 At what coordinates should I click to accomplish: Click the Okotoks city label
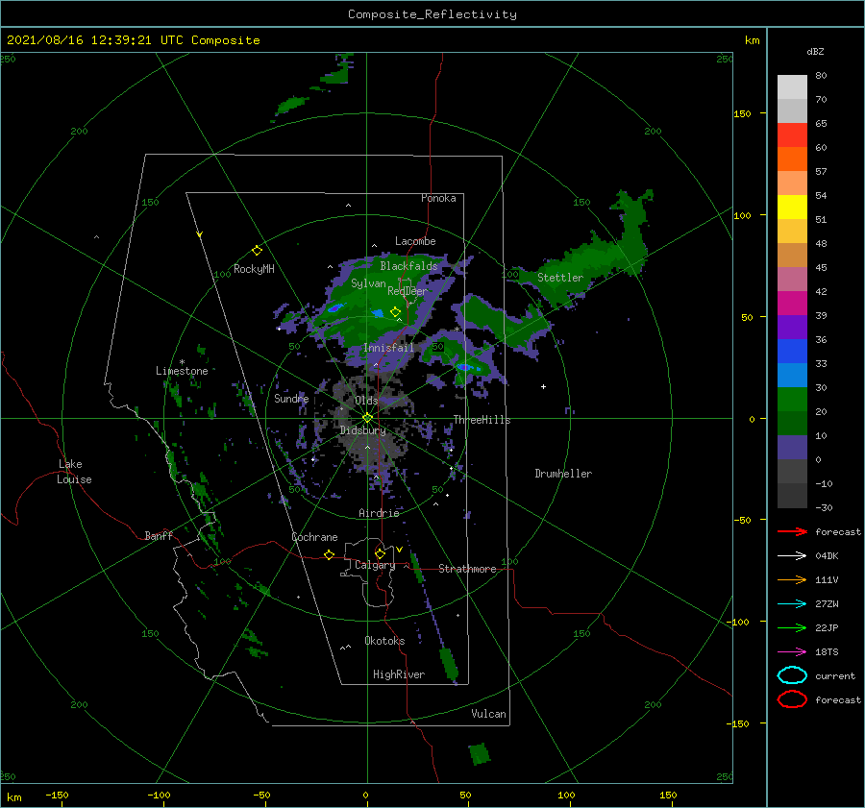tap(384, 641)
